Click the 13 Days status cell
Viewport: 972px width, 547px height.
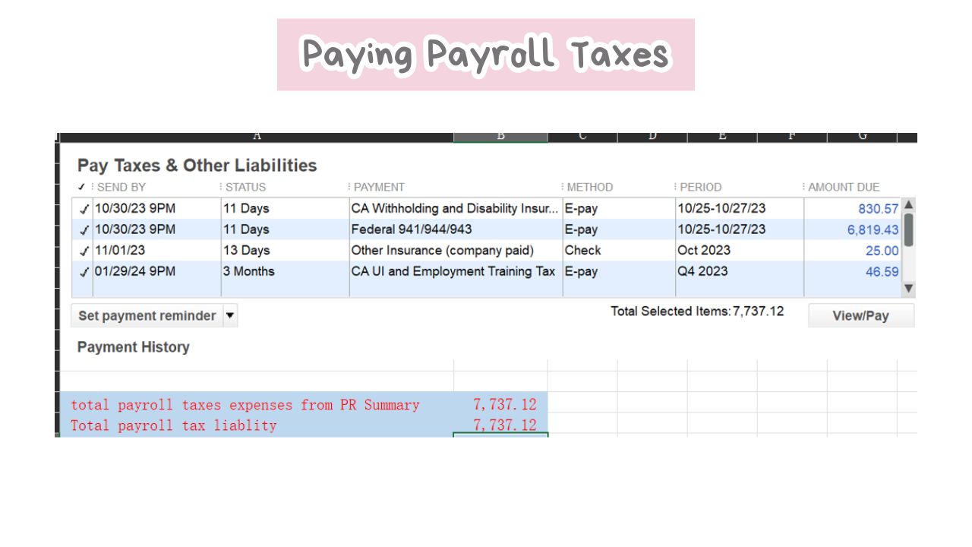pyautogui.click(x=246, y=250)
